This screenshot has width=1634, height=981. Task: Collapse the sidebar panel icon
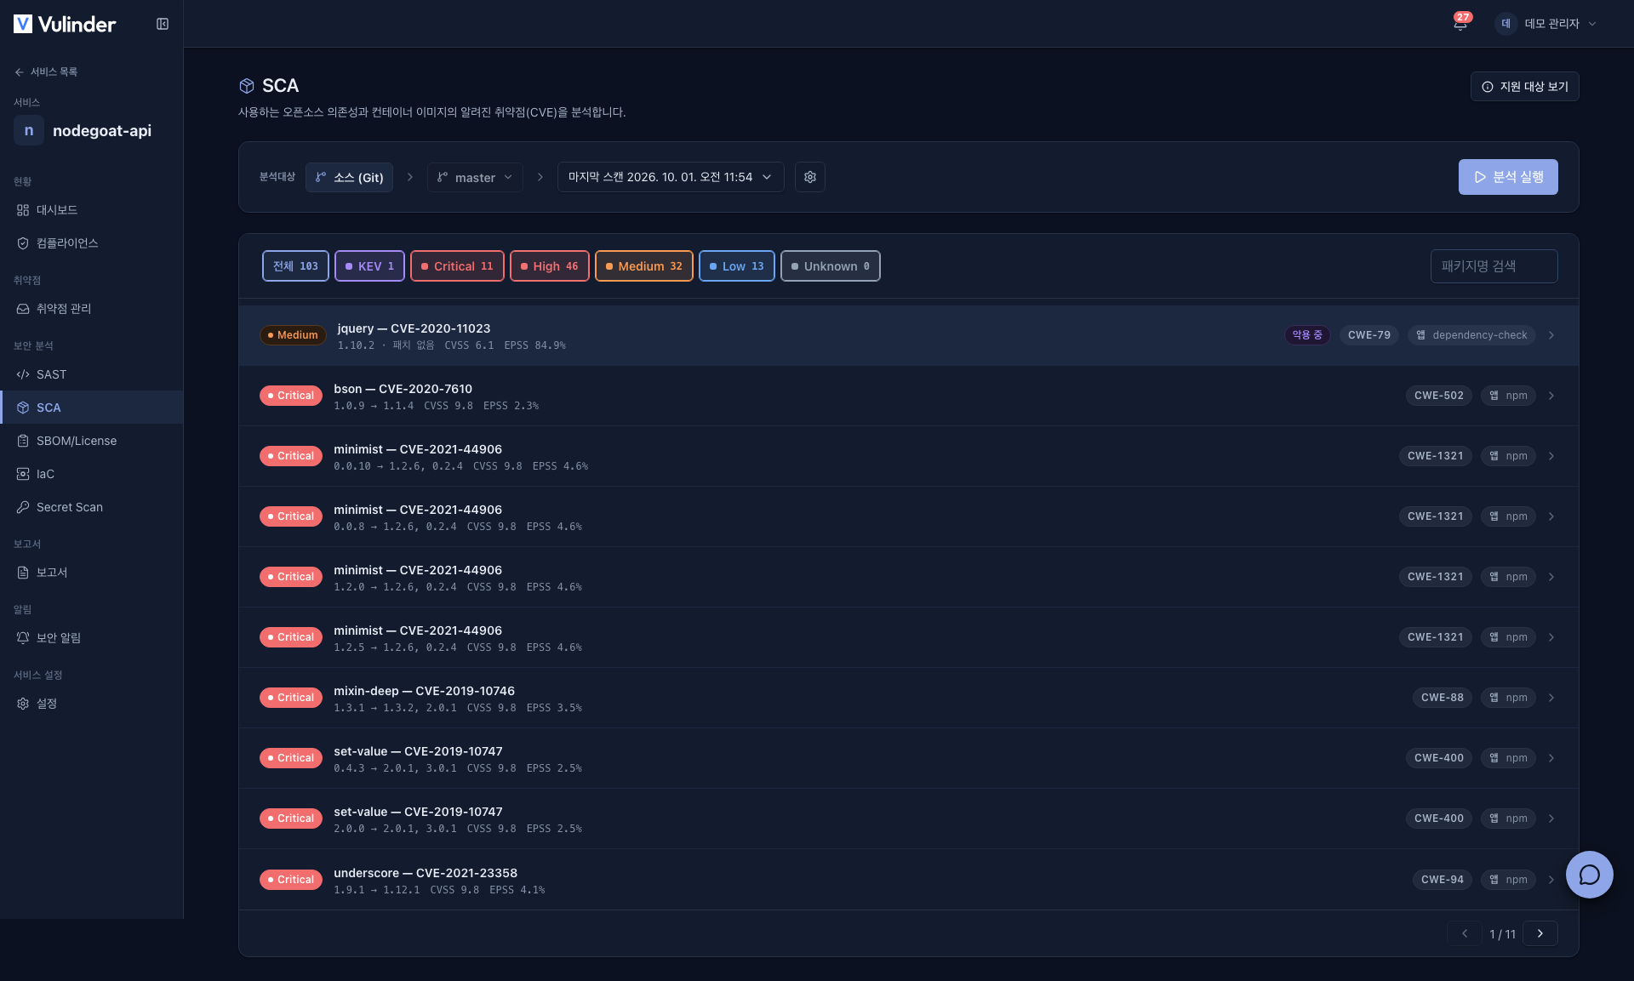[163, 24]
